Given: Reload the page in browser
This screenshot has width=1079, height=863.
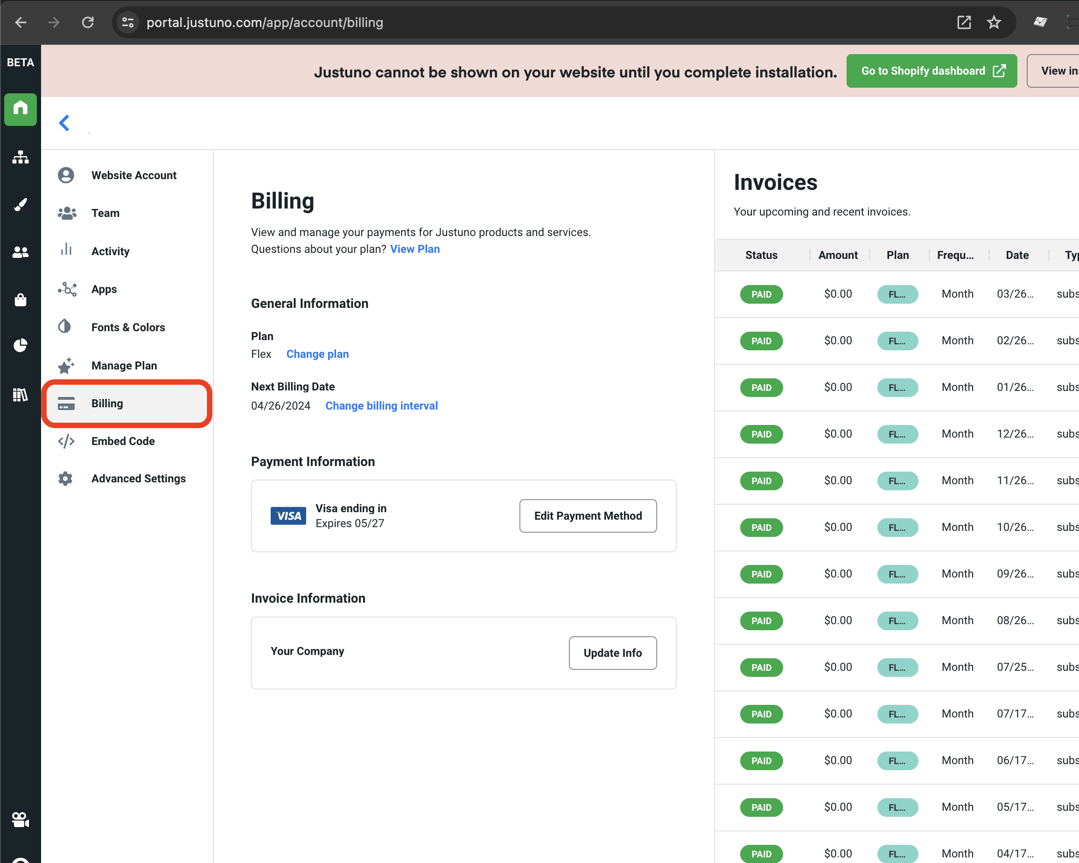Looking at the screenshot, I should tap(88, 22).
